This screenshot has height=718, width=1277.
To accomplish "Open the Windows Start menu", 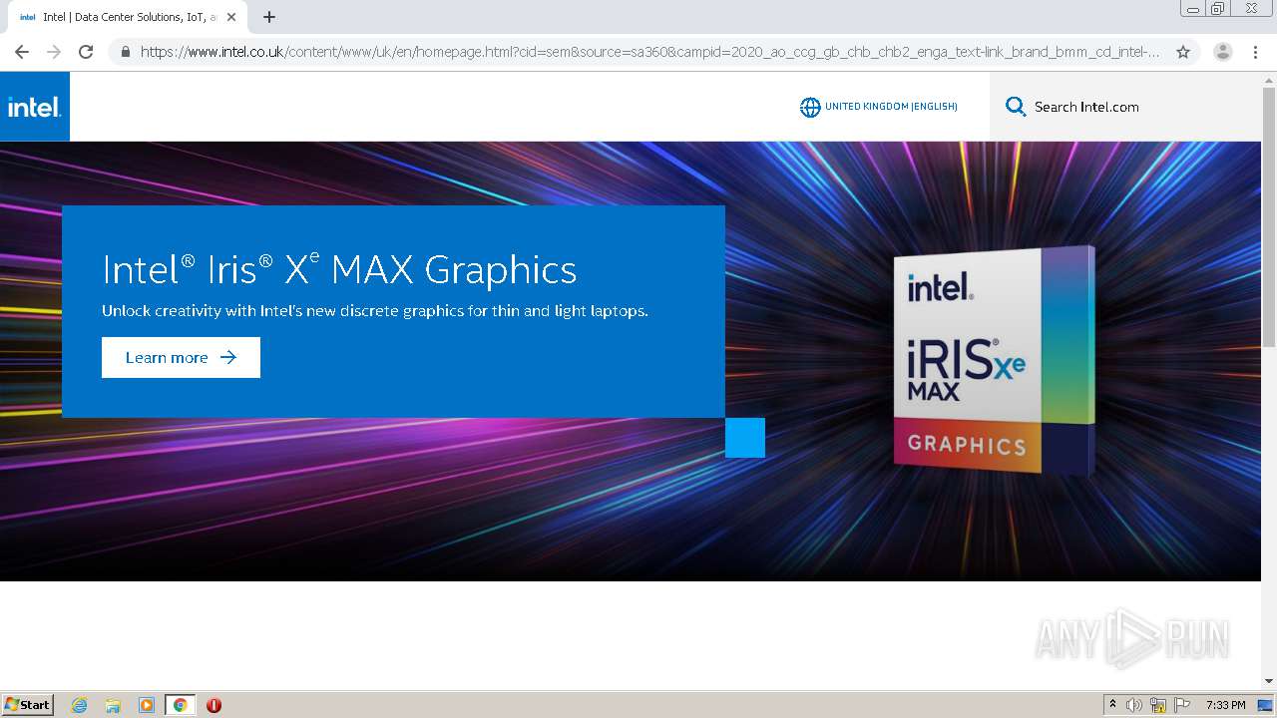I will coord(28,705).
